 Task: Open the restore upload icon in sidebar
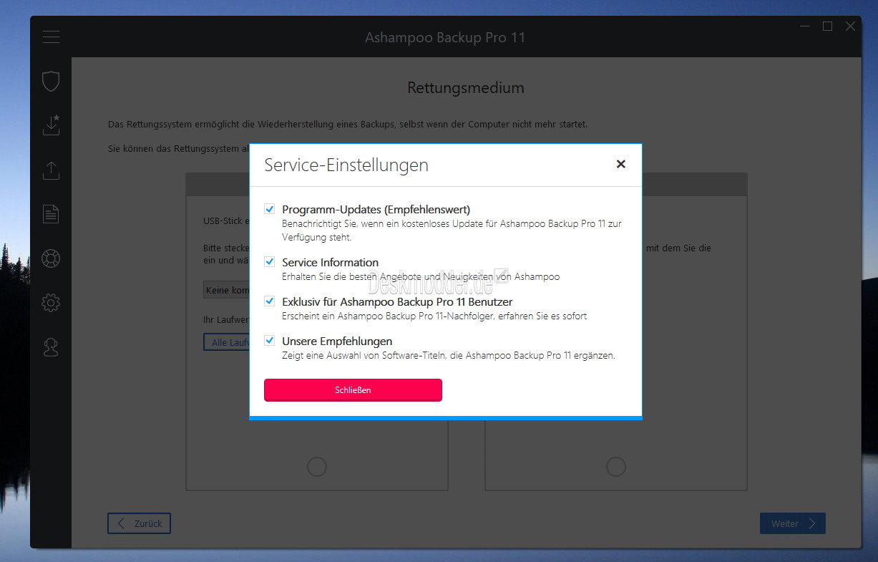tap(51, 170)
